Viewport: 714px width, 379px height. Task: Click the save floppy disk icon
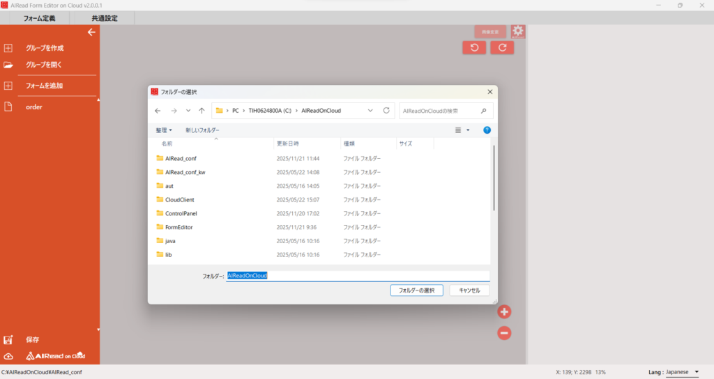(9, 340)
